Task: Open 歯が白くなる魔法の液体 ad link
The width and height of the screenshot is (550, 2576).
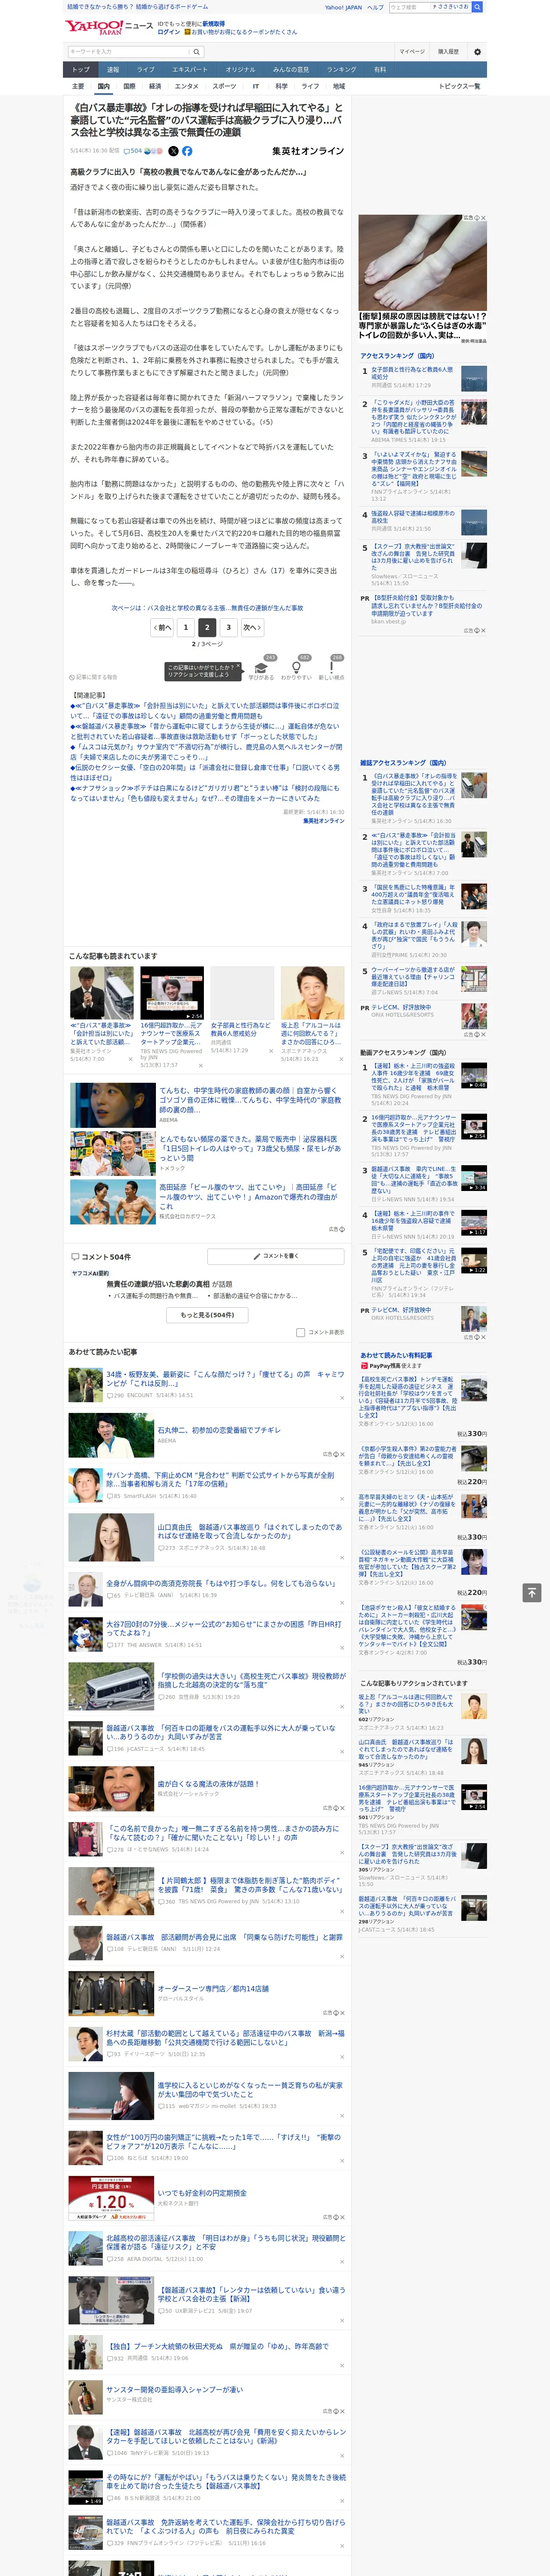Action: (208, 1783)
